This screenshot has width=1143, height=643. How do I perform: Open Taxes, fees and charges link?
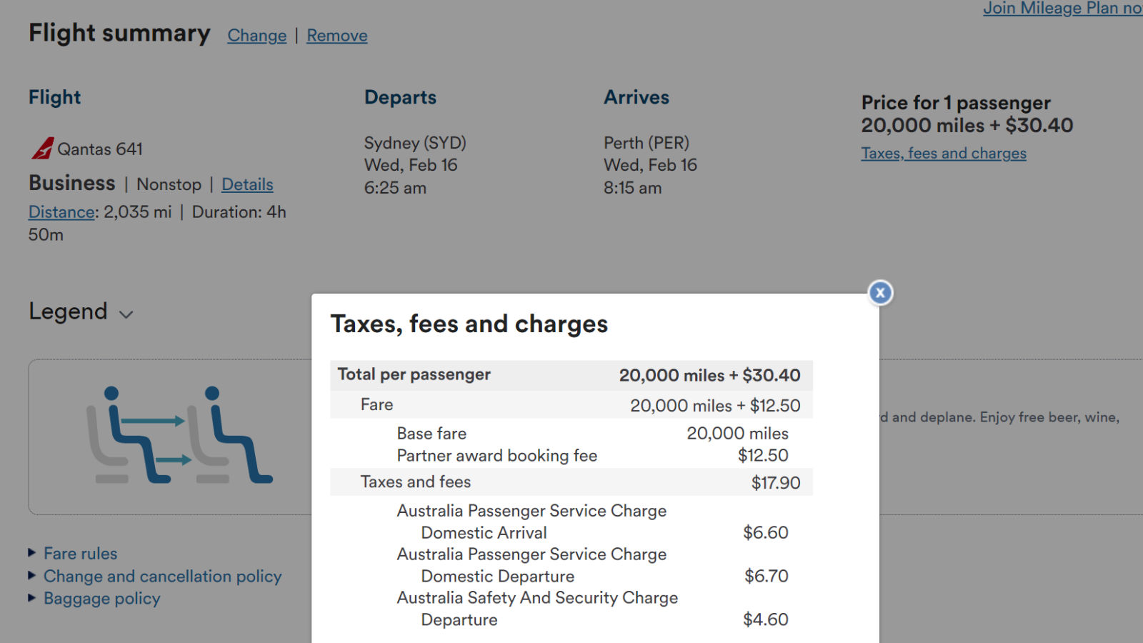click(944, 154)
